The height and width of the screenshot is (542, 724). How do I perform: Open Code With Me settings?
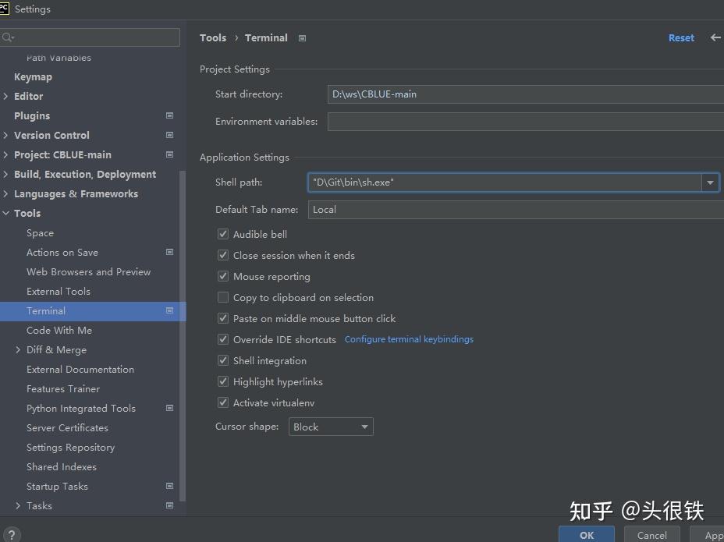coord(59,330)
